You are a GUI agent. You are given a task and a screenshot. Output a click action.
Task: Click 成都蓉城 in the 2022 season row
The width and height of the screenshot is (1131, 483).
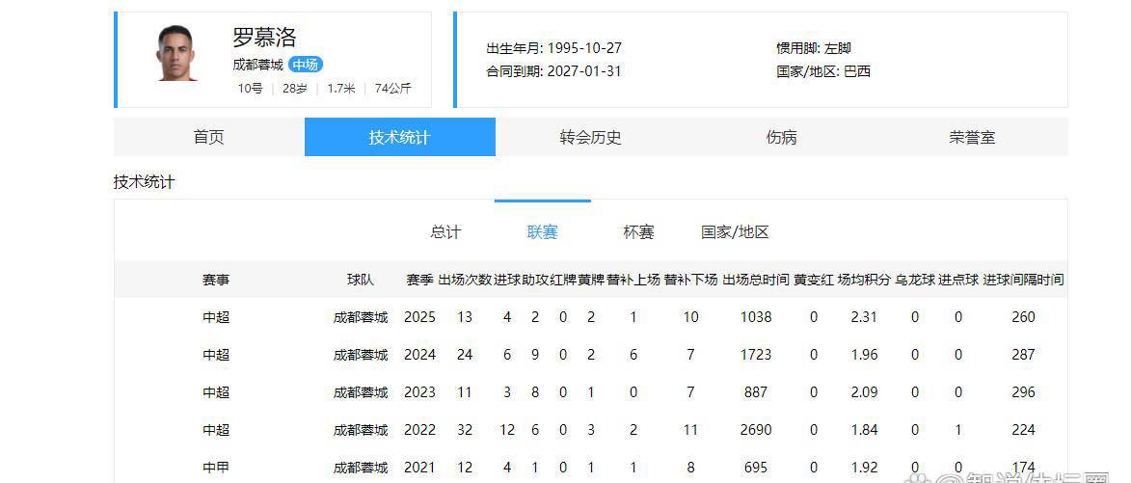click(361, 430)
